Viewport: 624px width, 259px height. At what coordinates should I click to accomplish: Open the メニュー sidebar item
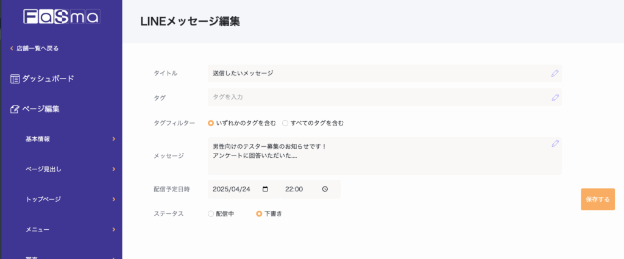tap(38, 230)
